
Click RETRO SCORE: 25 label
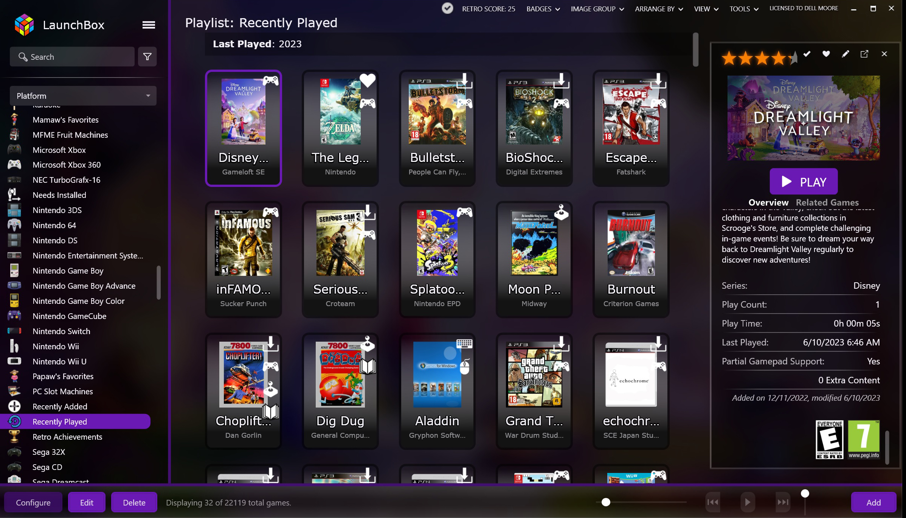click(489, 9)
